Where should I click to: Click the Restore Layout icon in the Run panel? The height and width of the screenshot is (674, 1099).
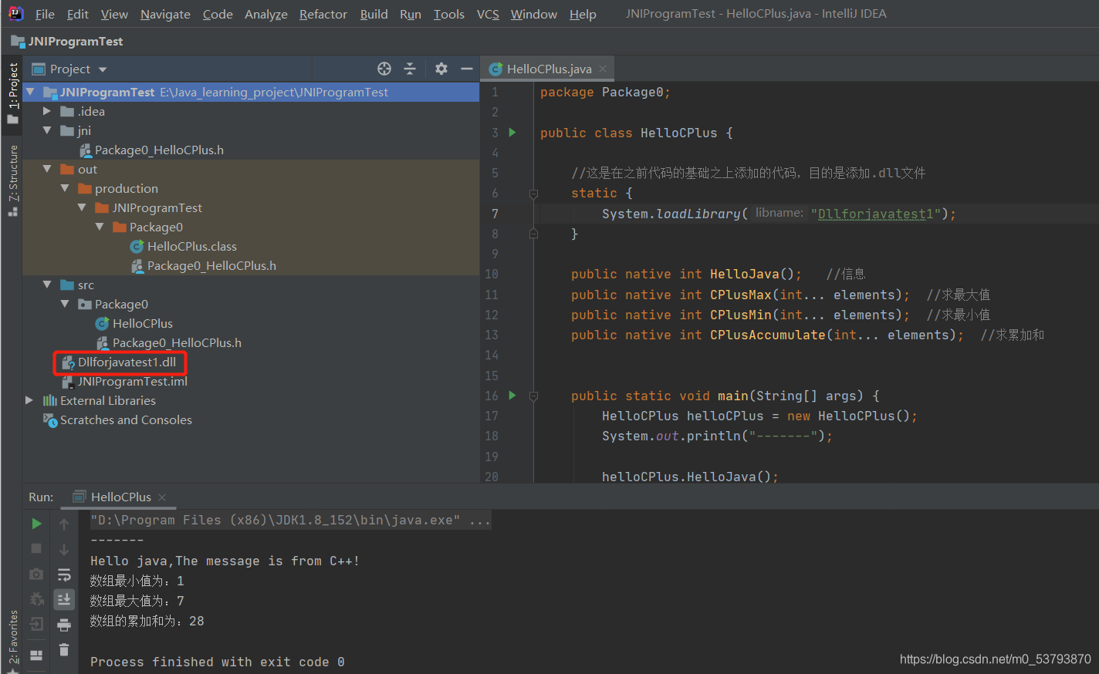[36, 655]
